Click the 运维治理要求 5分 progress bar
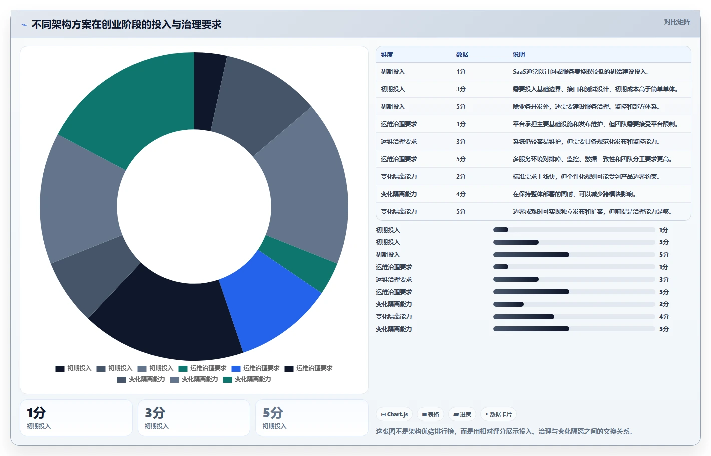This screenshot has height=456, width=711. coord(574,292)
